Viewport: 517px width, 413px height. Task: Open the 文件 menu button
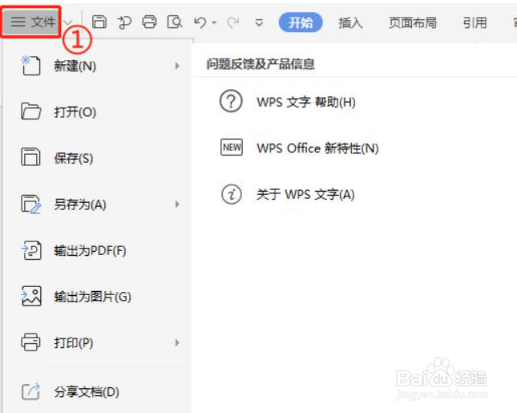click(31, 22)
